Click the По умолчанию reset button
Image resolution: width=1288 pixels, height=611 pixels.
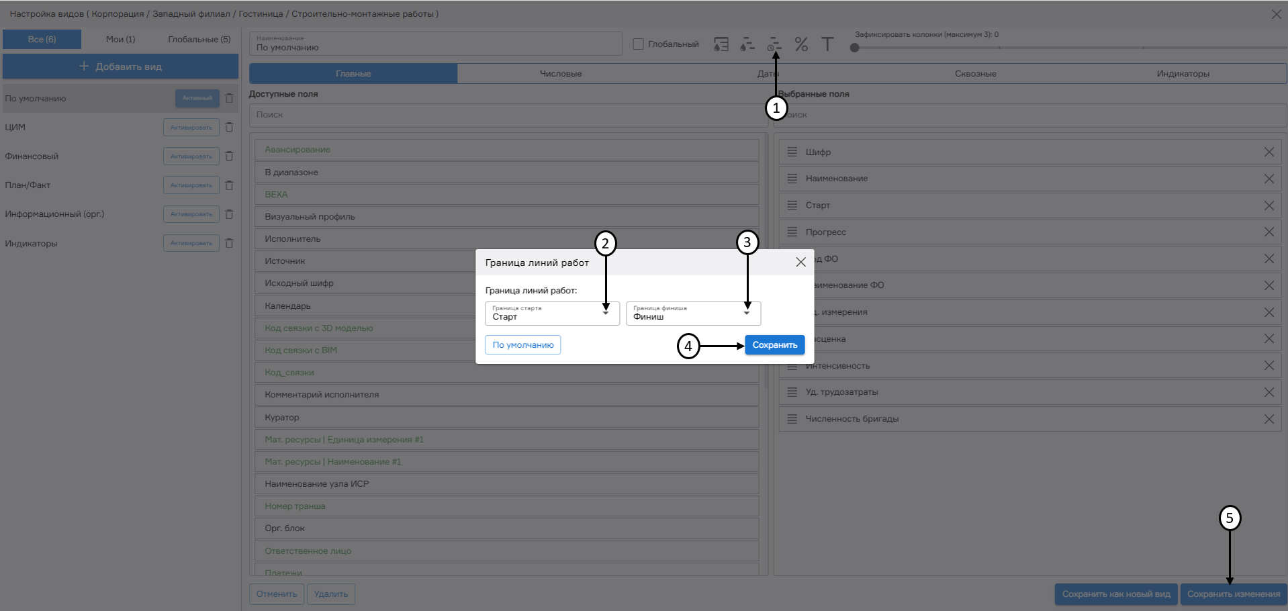(522, 345)
